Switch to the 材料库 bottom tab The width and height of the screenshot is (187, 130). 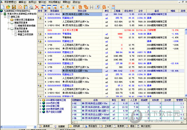(76, 126)
